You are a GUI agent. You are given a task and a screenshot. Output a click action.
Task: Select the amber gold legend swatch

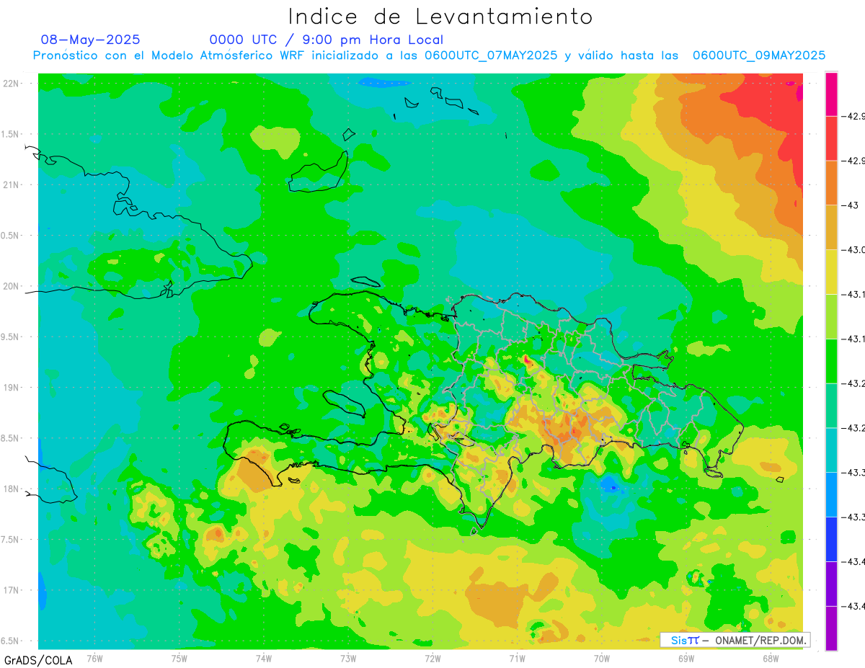tap(831, 227)
